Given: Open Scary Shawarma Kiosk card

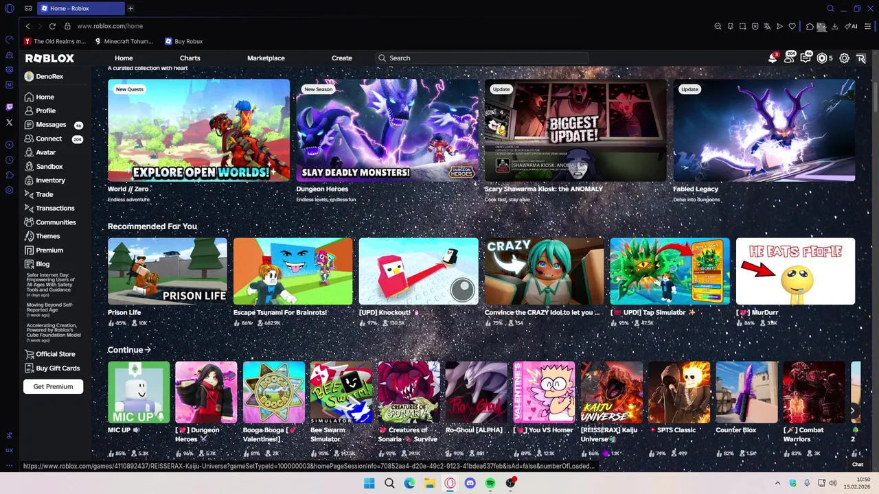Looking at the screenshot, I should click(575, 130).
